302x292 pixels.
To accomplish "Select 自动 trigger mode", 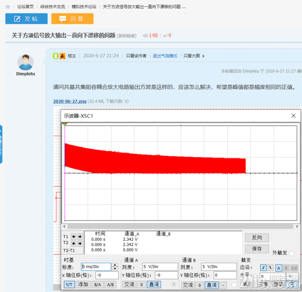I will pyautogui.click(x=278, y=284).
